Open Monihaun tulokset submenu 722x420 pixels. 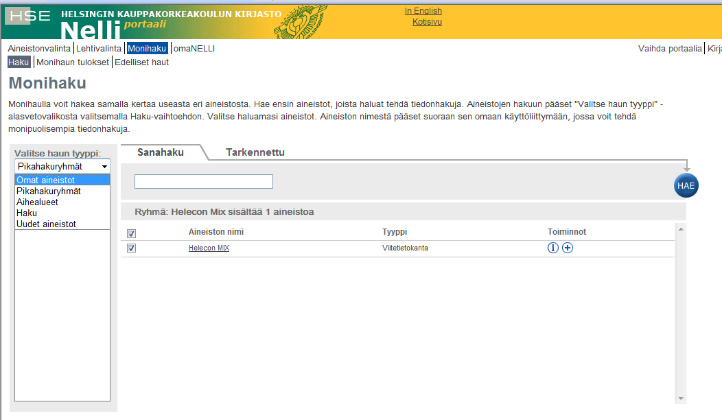73,62
